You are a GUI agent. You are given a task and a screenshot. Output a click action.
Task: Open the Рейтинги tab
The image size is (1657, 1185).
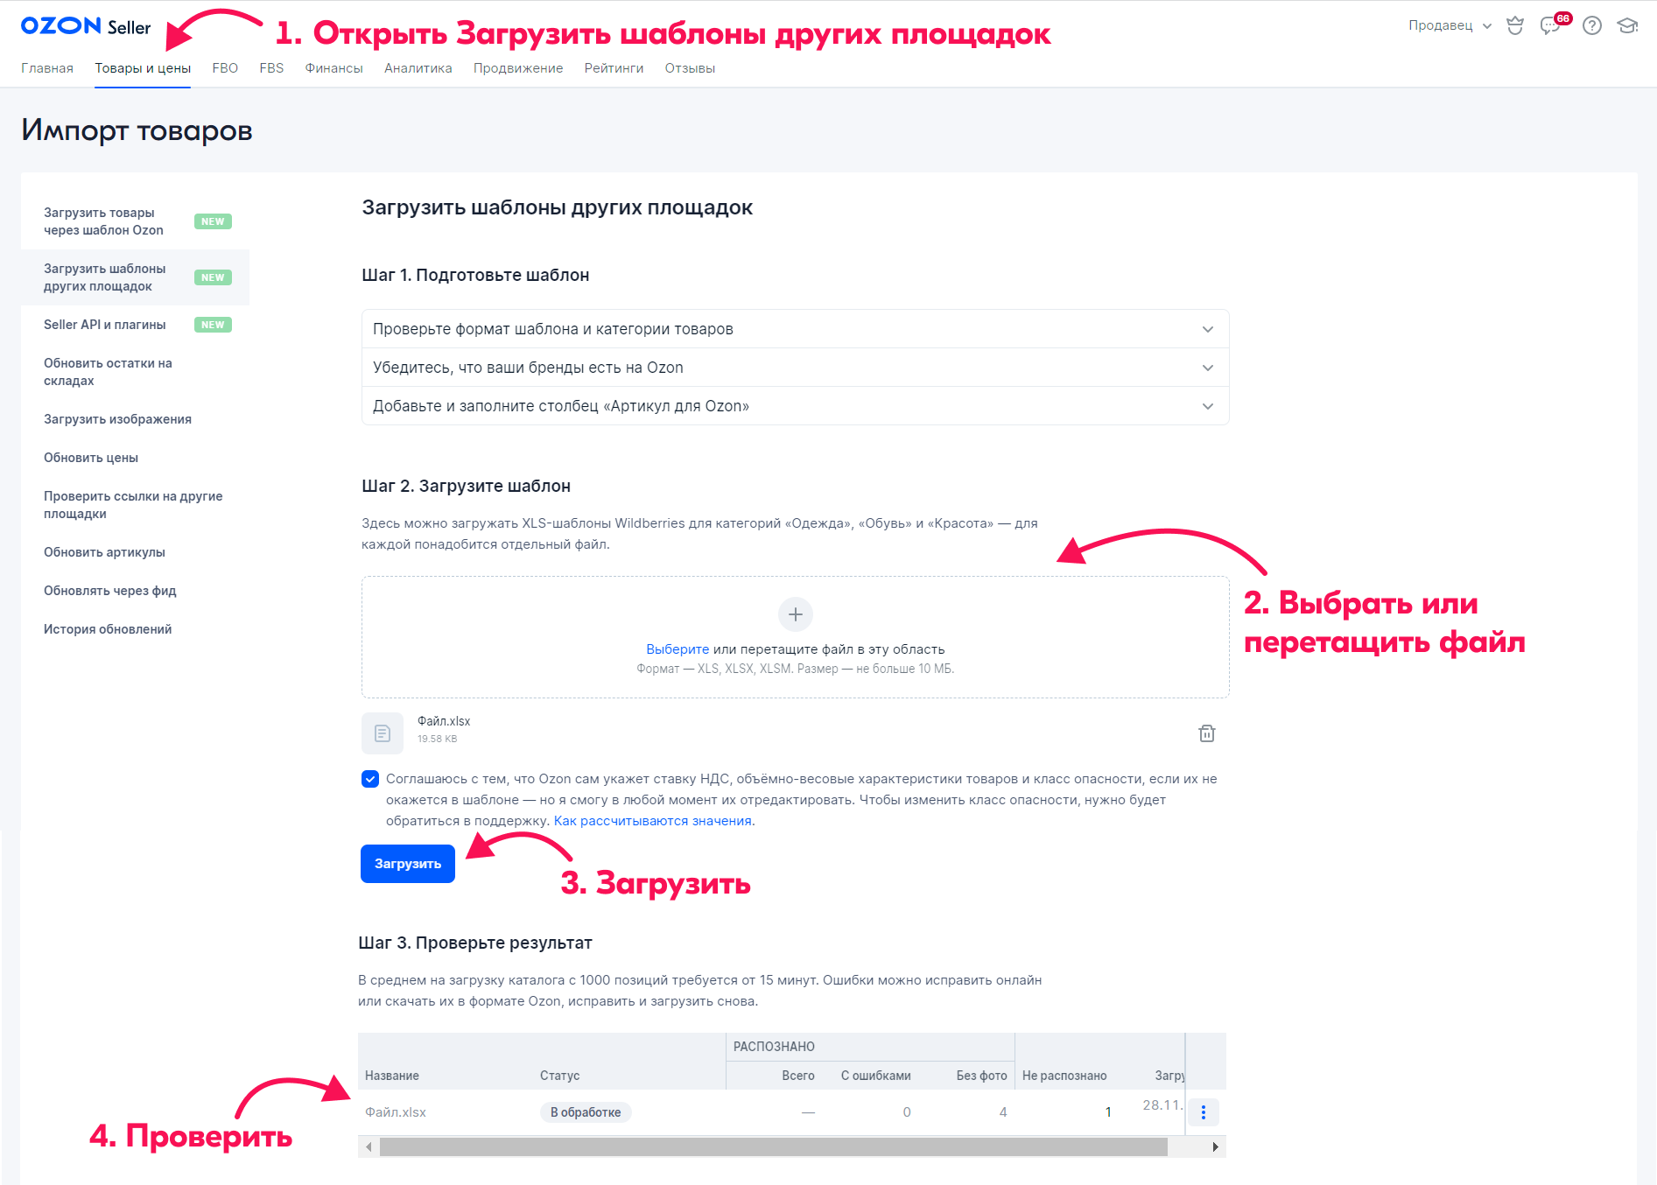click(x=614, y=68)
